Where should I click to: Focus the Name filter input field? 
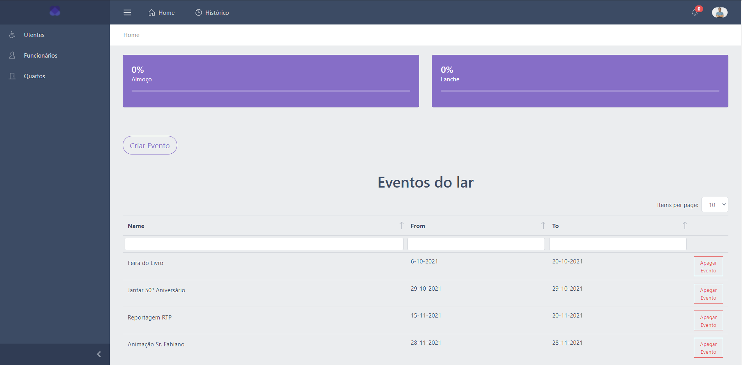coord(264,244)
